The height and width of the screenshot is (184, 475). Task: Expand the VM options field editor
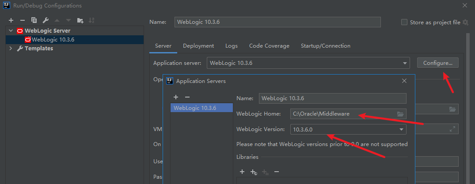pyautogui.click(x=452, y=129)
